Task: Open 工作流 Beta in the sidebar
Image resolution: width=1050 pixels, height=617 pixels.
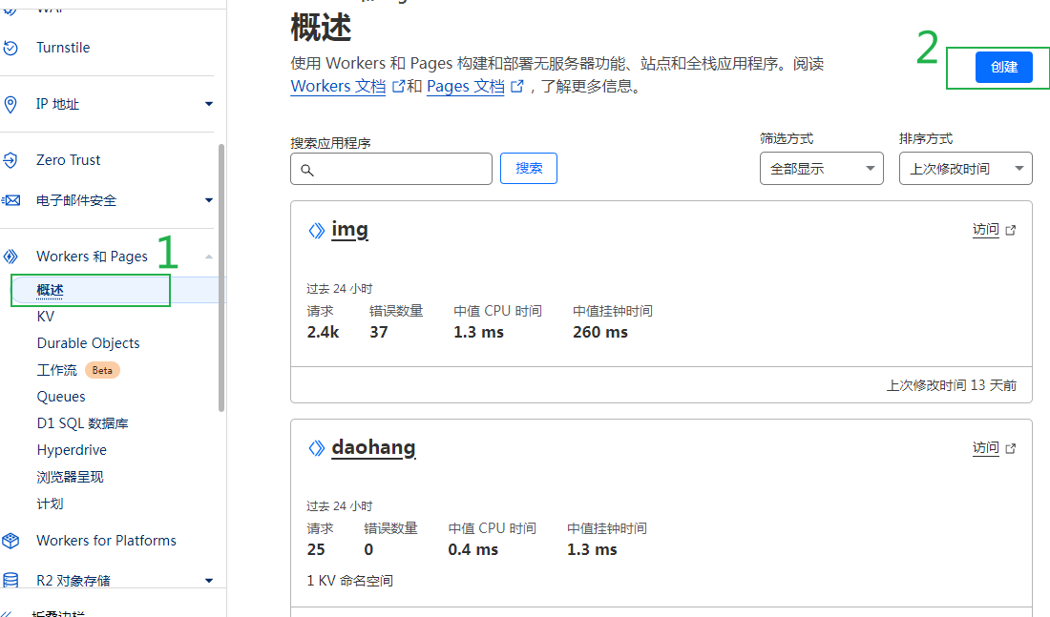Action: [x=57, y=370]
